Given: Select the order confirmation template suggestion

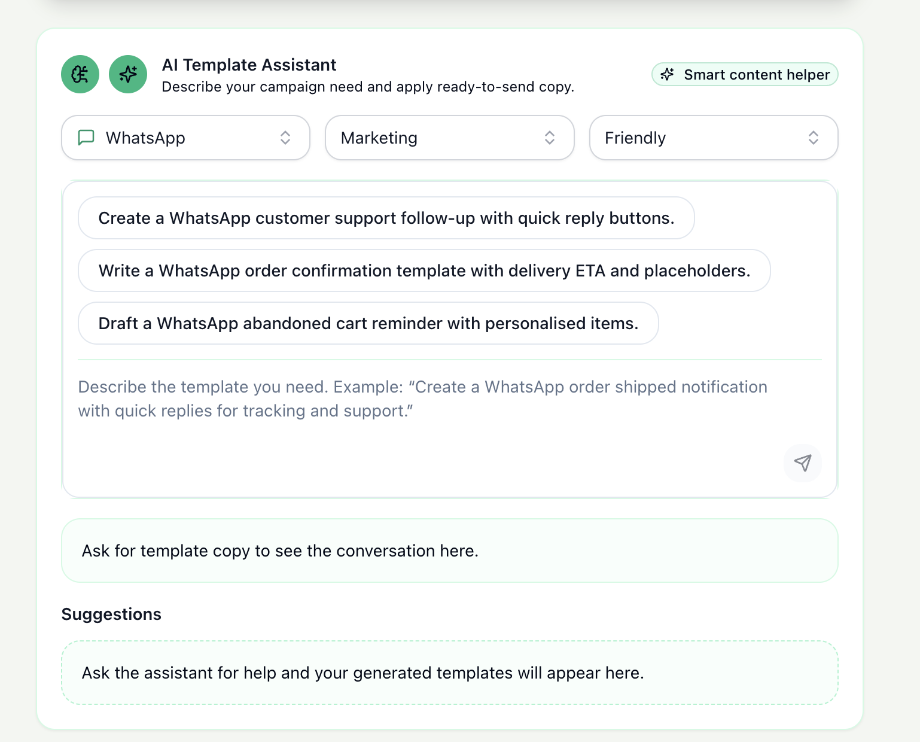Looking at the screenshot, I should coord(424,270).
